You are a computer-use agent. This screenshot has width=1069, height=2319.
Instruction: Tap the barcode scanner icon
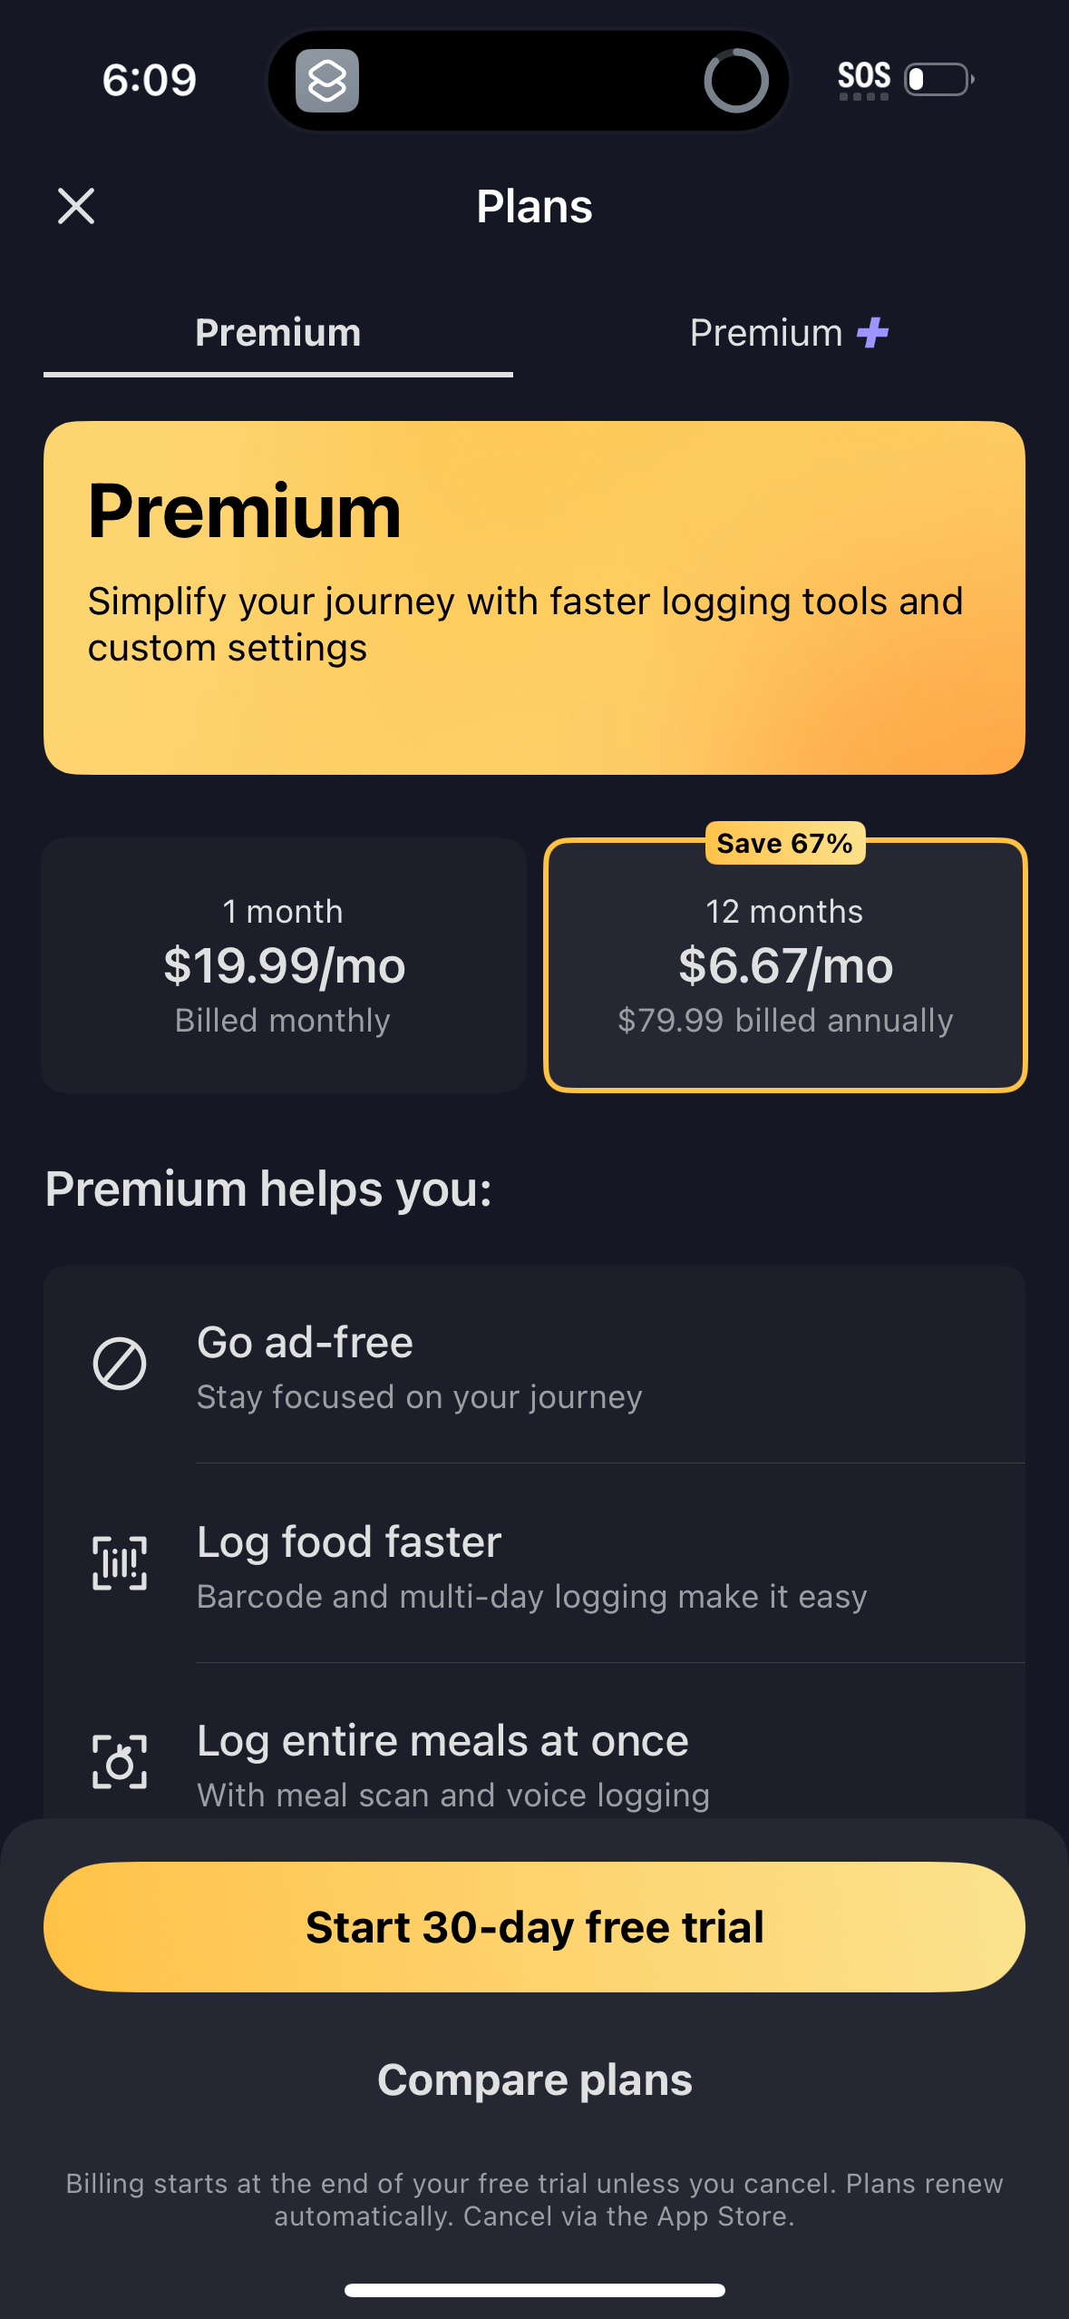(120, 1562)
